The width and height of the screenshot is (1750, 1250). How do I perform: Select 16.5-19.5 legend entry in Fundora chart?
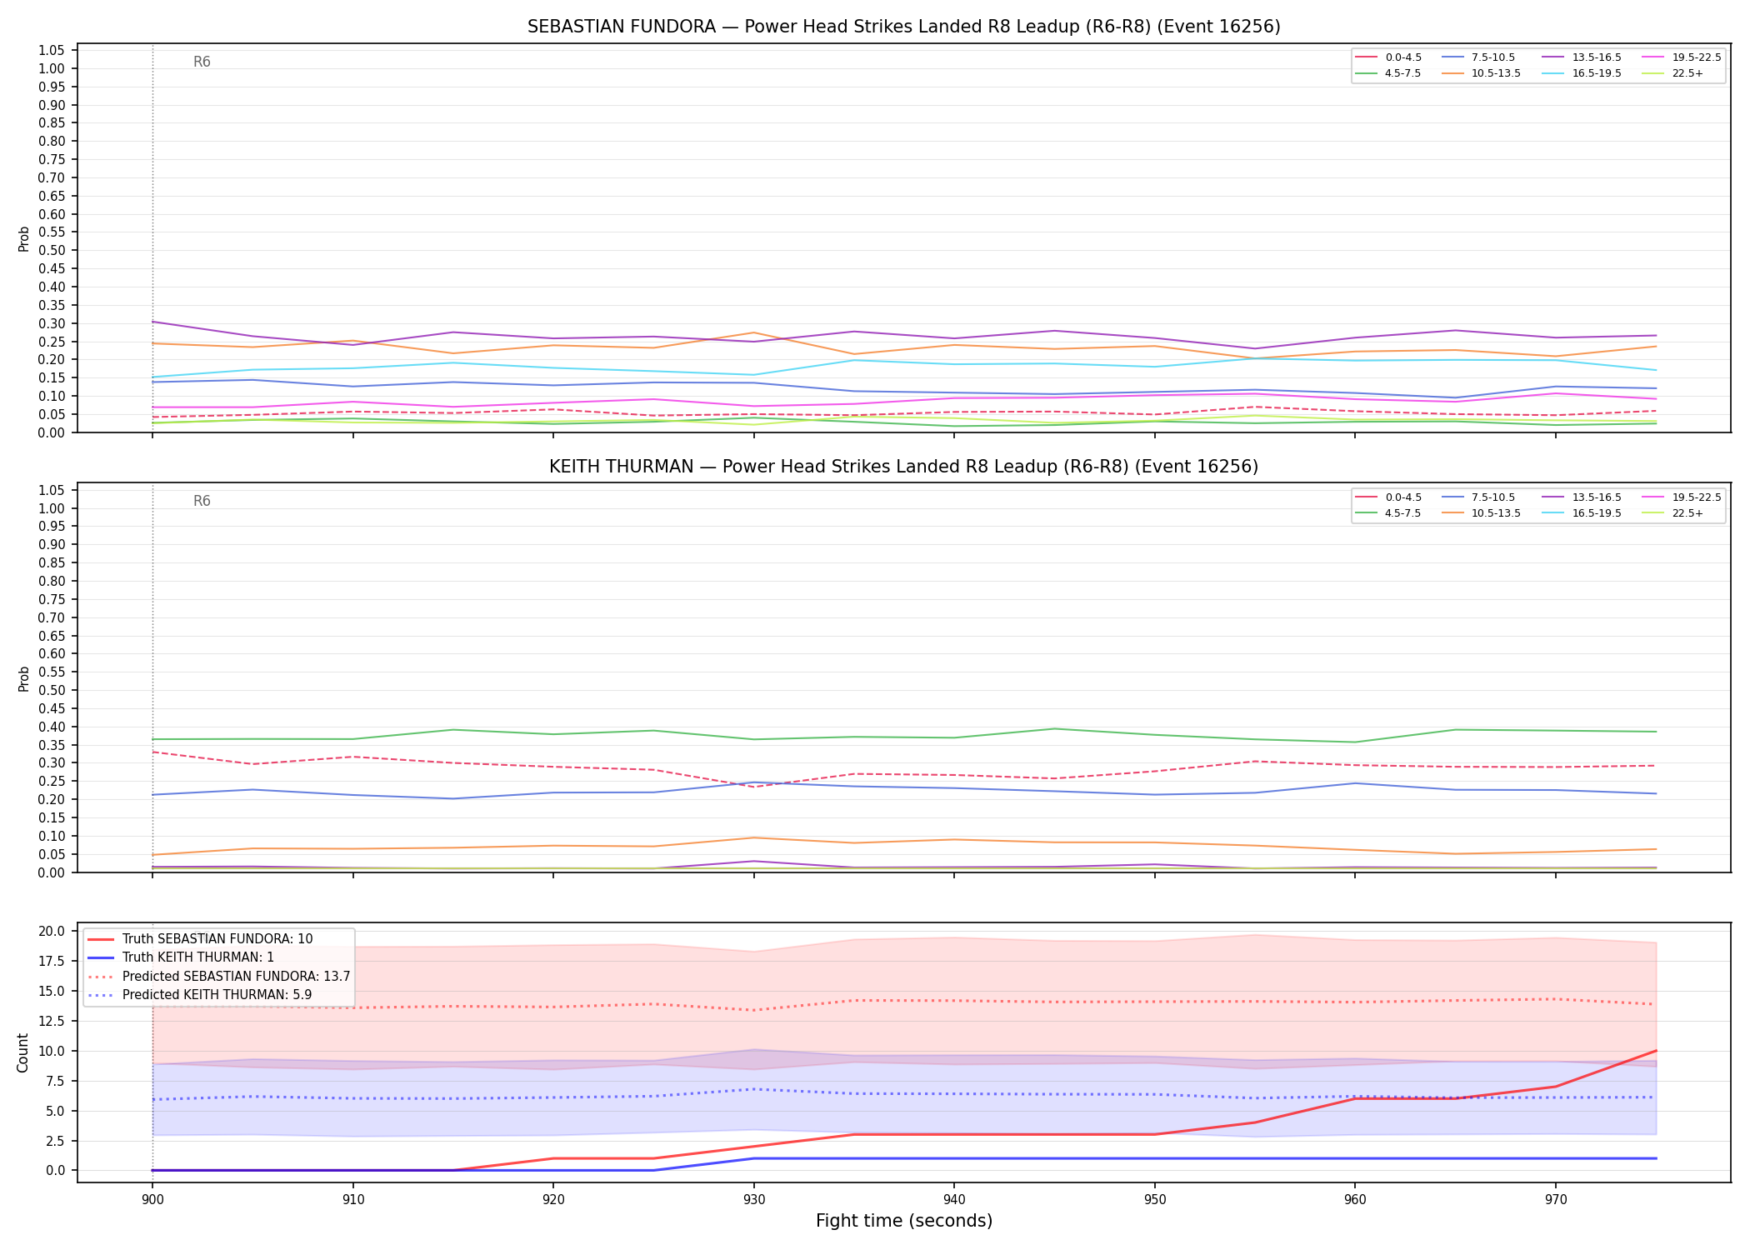1582,73
